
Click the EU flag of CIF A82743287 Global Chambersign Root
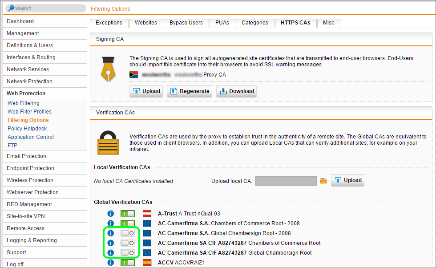147,253
